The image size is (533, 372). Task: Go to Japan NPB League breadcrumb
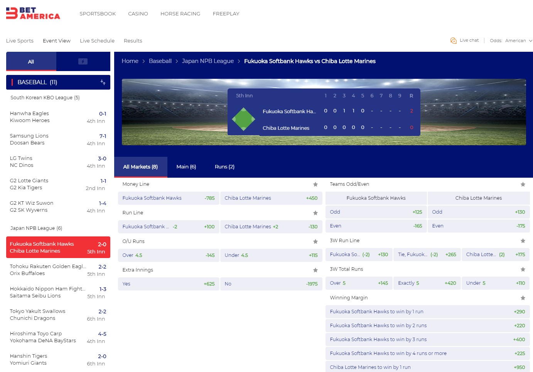click(x=208, y=61)
